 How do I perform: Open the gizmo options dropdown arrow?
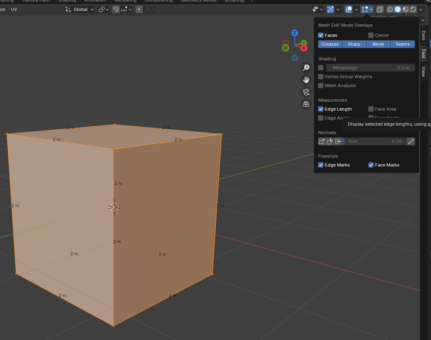point(338,9)
